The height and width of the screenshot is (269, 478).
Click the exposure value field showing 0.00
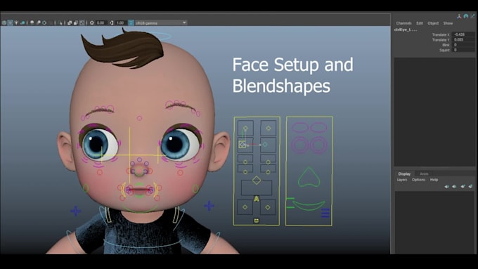click(x=101, y=23)
